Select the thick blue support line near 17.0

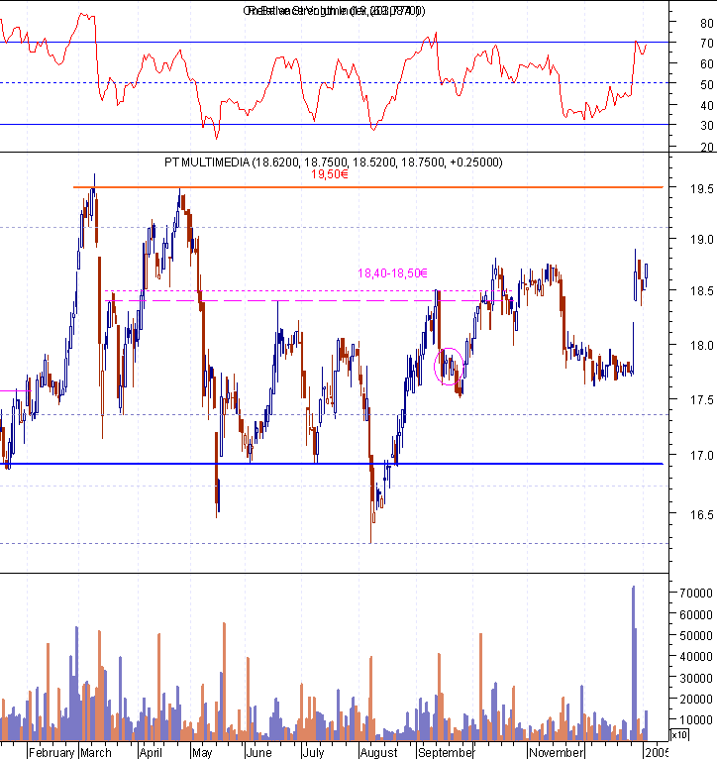click(332, 464)
